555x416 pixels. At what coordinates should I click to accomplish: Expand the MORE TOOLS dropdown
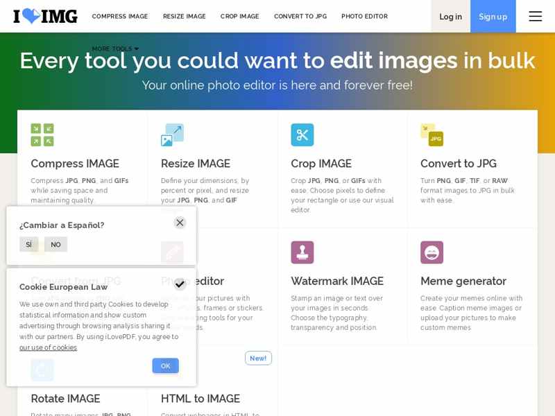115,49
